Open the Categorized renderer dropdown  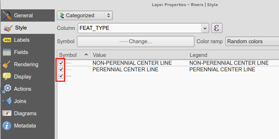click(x=85, y=15)
